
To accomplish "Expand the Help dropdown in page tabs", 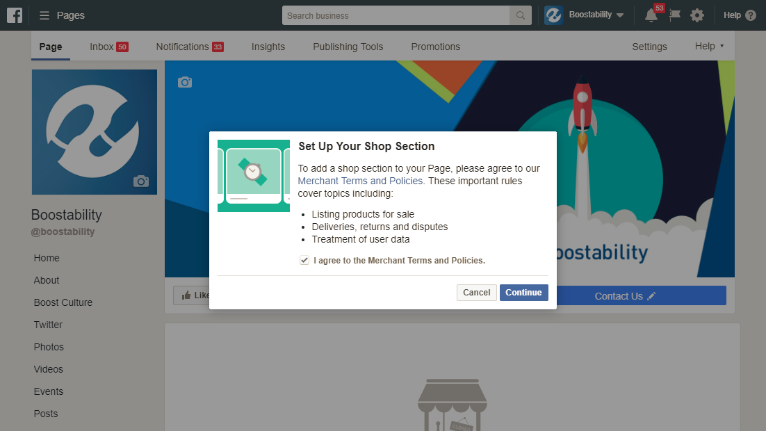I will pos(709,47).
